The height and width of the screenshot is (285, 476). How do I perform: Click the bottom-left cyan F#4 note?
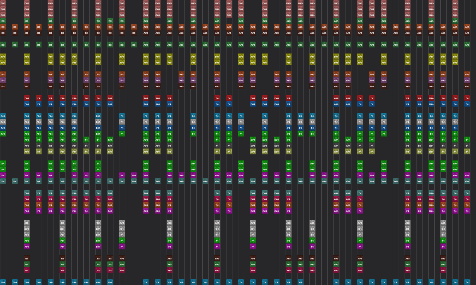[x=3, y=282]
